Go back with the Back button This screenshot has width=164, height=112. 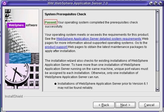click(x=104, y=105)
